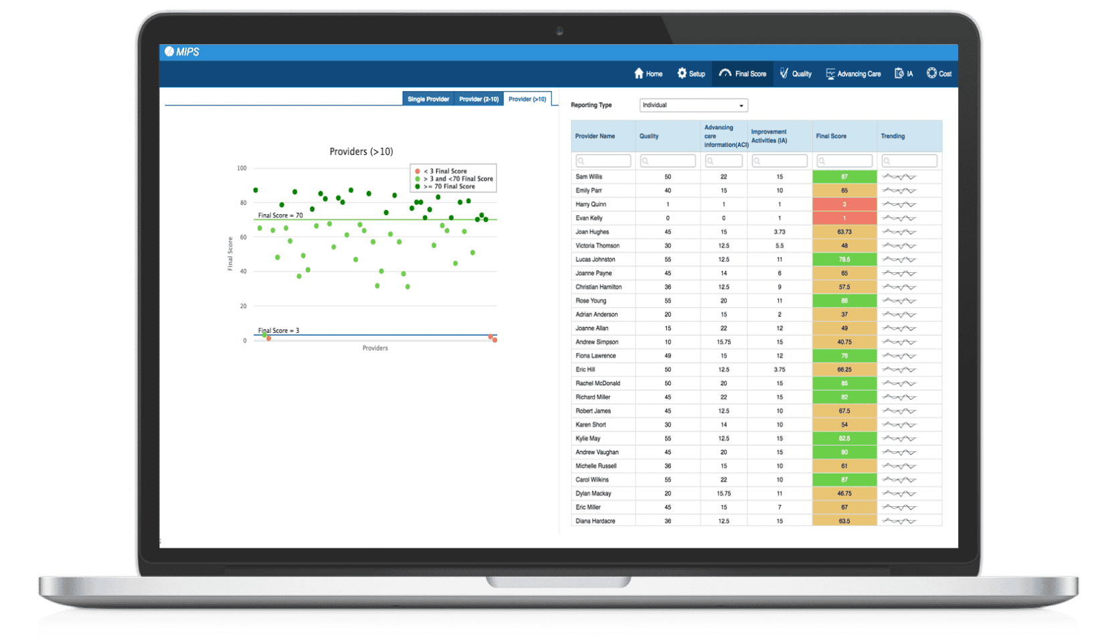Click the Setup gear icon
This screenshot has height=642, width=1118.
pos(682,74)
